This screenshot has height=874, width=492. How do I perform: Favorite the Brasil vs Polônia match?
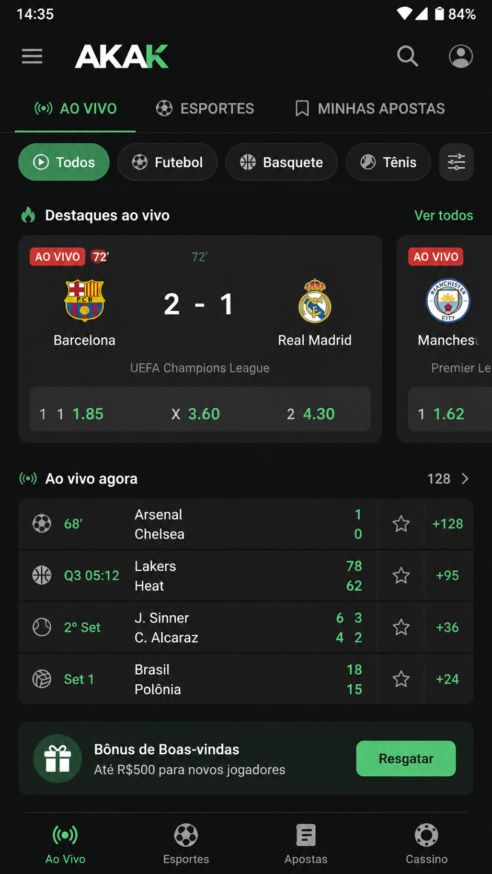point(401,679)
